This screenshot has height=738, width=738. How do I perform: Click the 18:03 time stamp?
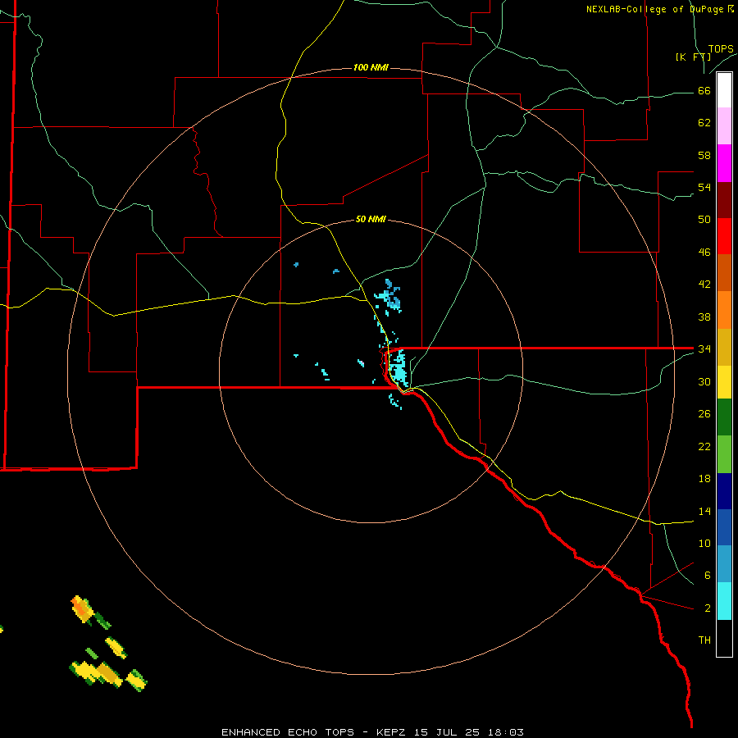504,732
